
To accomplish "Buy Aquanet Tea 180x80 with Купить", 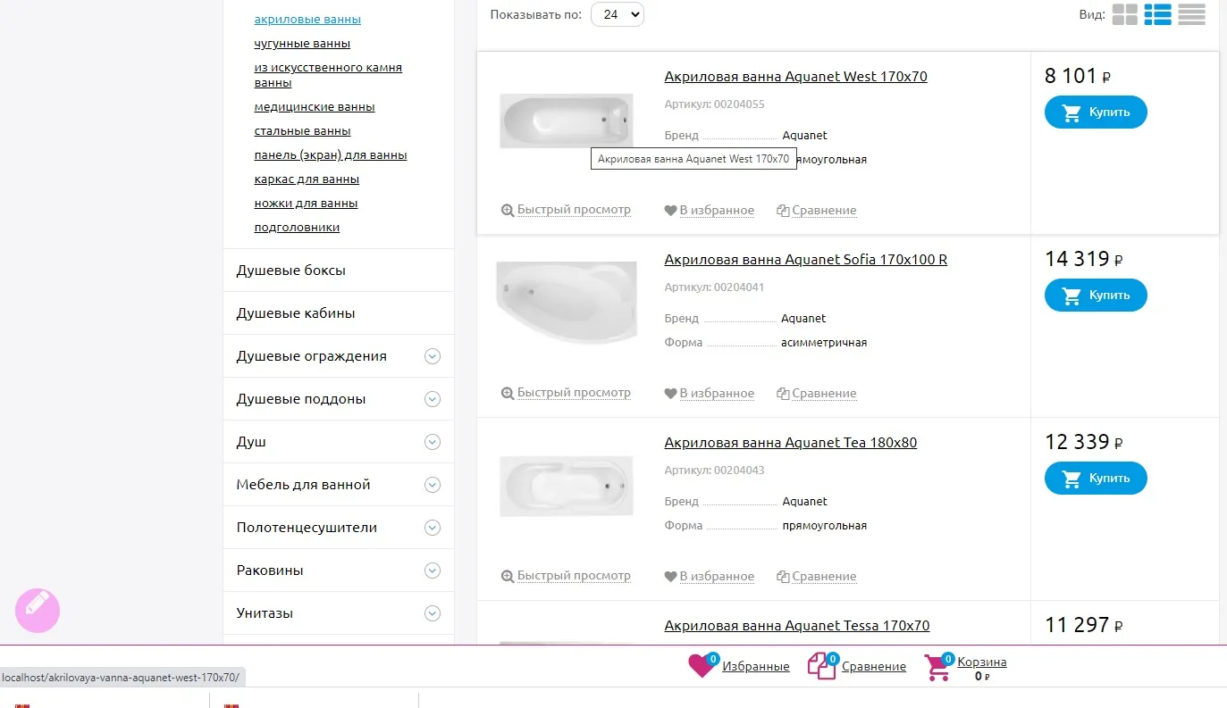I will click(1096, 479).
